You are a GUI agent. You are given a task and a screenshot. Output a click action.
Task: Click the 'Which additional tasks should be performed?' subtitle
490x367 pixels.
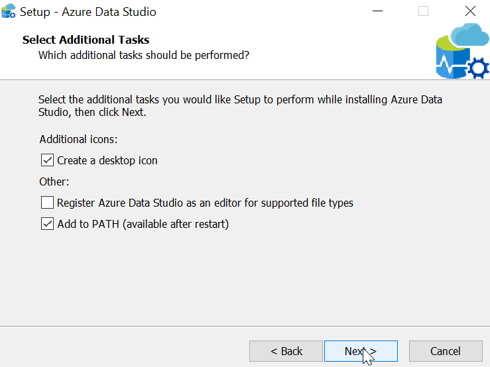click(x=144, y=55)
